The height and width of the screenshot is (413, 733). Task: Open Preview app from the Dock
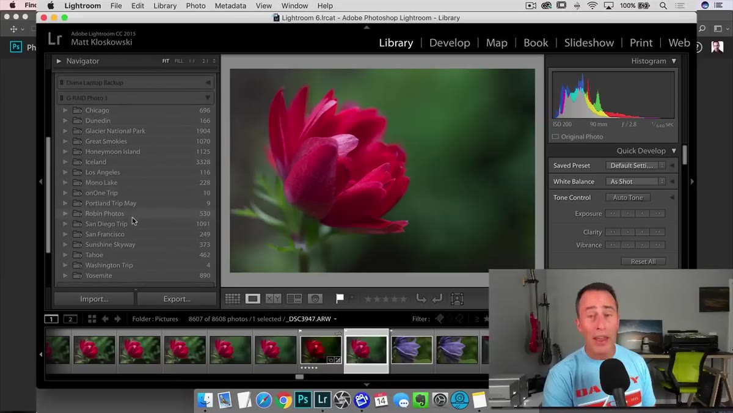(225, 400)
